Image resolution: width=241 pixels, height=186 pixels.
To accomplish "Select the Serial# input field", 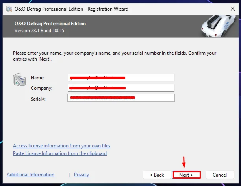I will tap(121, 98).
